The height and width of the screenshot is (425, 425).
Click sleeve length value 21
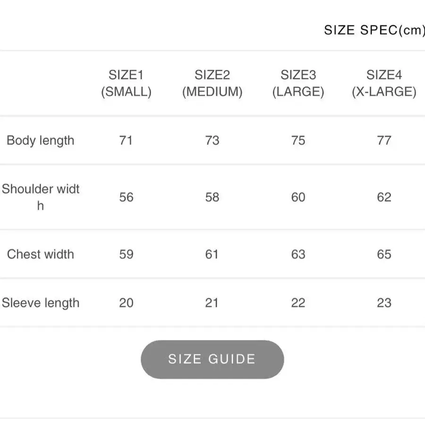[212, 303]
